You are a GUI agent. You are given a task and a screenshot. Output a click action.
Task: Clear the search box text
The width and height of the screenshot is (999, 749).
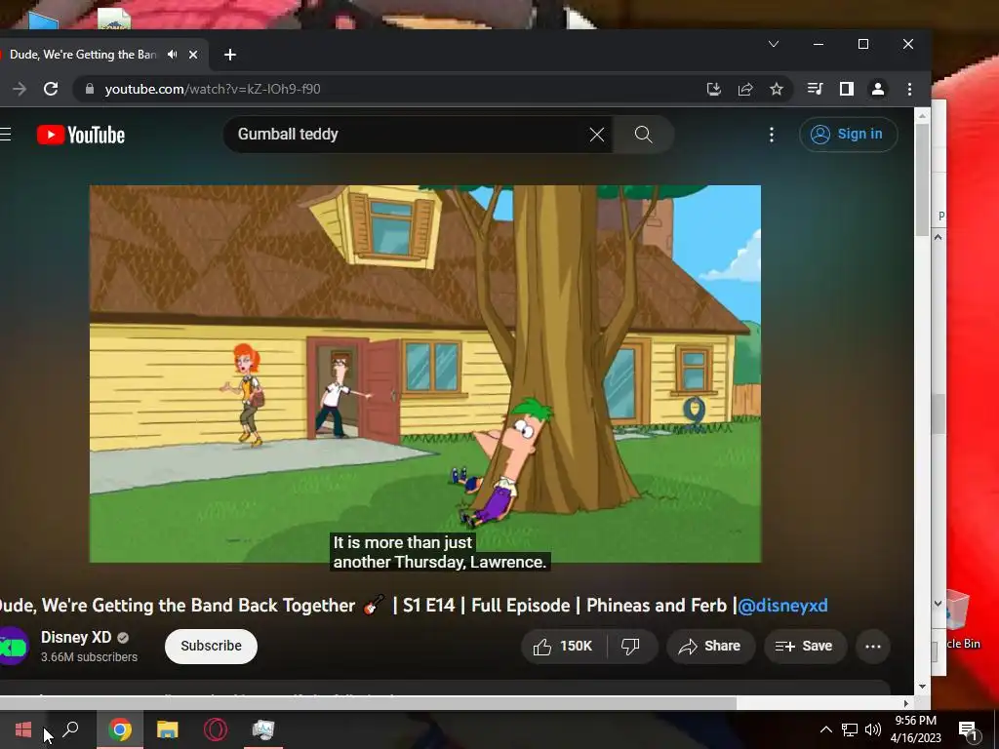[596, 135]
